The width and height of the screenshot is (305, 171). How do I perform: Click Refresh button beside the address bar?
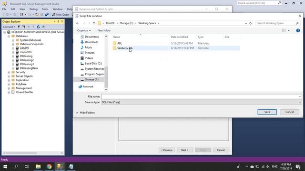(250, 23)
